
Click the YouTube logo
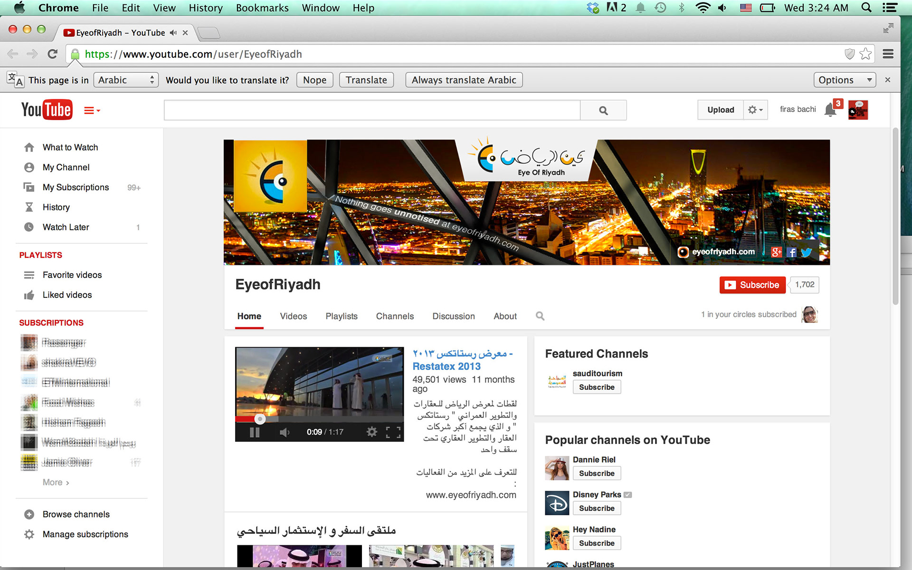click(47, 110)
